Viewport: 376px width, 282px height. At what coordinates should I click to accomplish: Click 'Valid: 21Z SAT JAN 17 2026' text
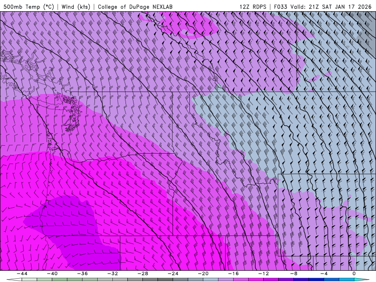click(331, 7)
